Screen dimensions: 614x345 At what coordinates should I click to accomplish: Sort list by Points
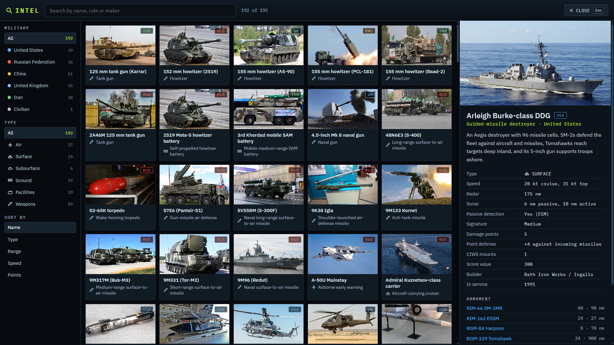click(40, 275)
